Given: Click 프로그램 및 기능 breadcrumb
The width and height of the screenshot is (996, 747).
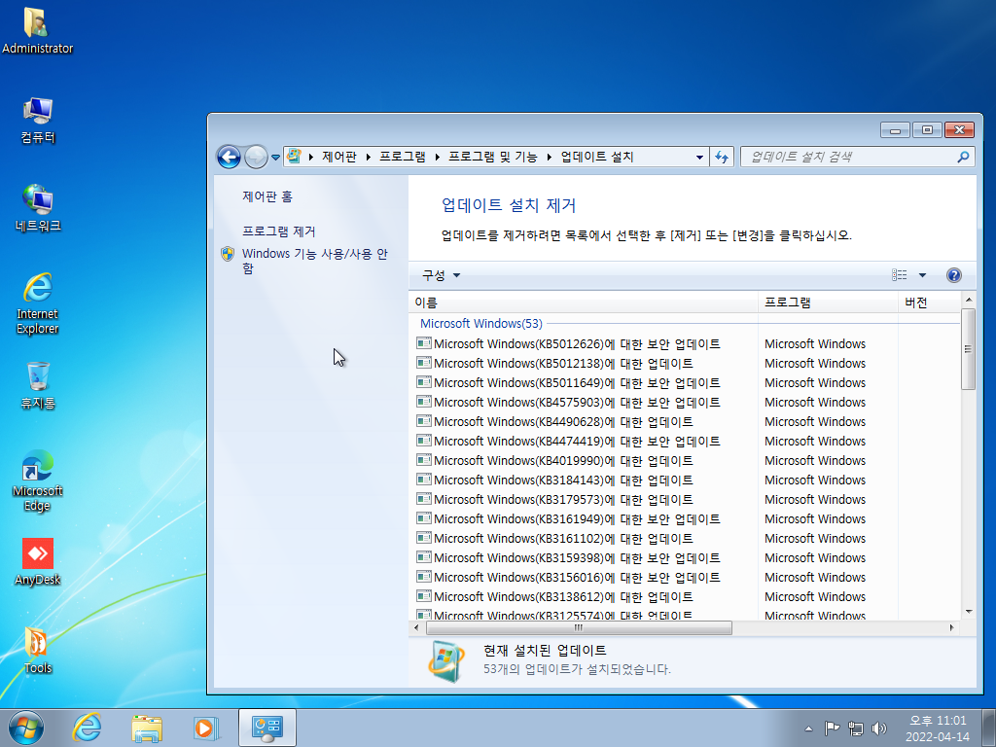Looking at the screenshot, I should [x=492, y=157].
